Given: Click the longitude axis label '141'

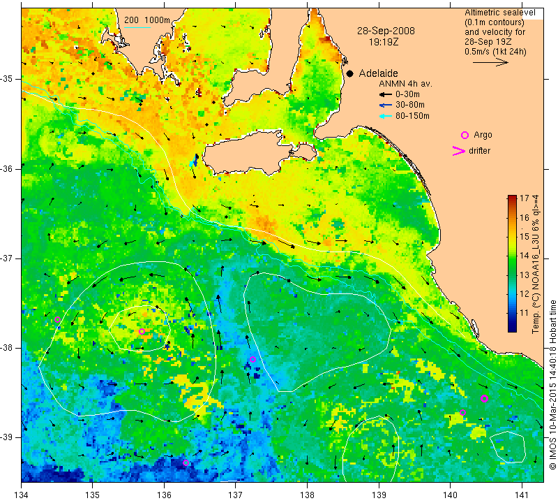Looking at the screenshot, I should click(x=522, y=495).
